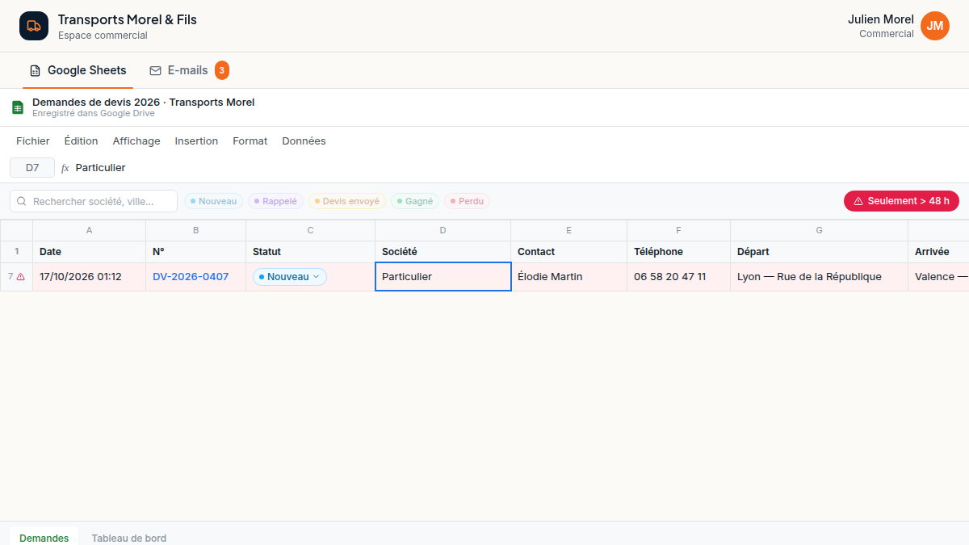The height and width of the screenshot is (545, 969).
Task: Toggle the Gagné status filter chip
Action: coord(415,201)
